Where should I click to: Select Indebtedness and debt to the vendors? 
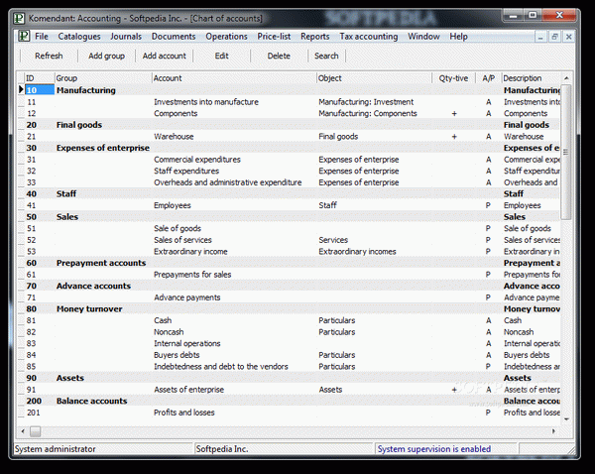[221, 367]
